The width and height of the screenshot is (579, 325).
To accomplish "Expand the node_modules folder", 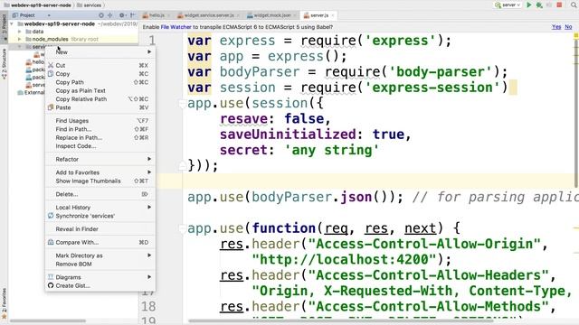I will 20,39.
